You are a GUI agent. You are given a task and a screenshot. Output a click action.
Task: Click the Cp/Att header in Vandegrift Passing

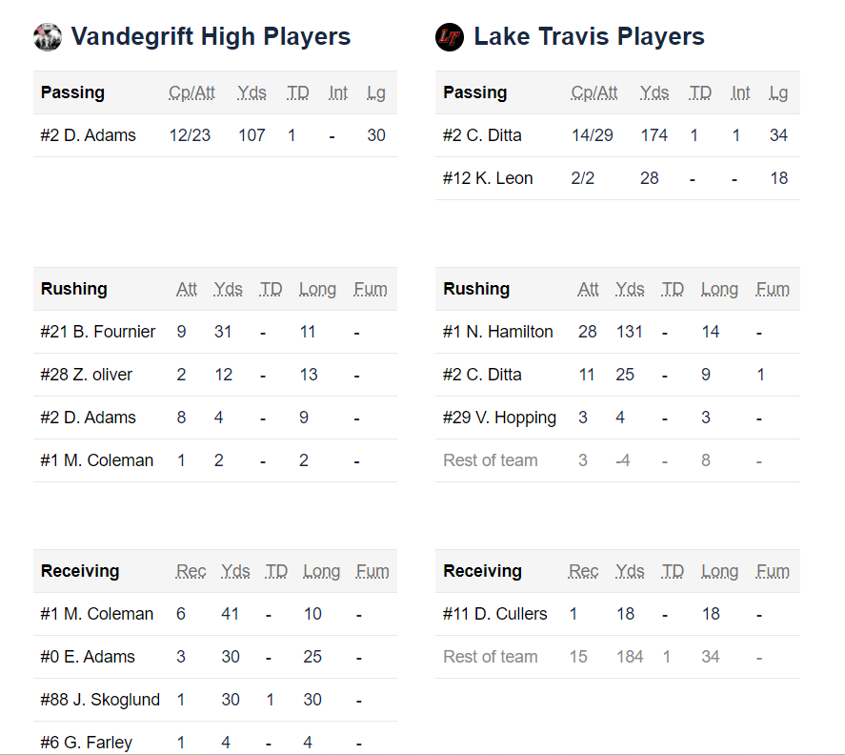coord(191,92)
